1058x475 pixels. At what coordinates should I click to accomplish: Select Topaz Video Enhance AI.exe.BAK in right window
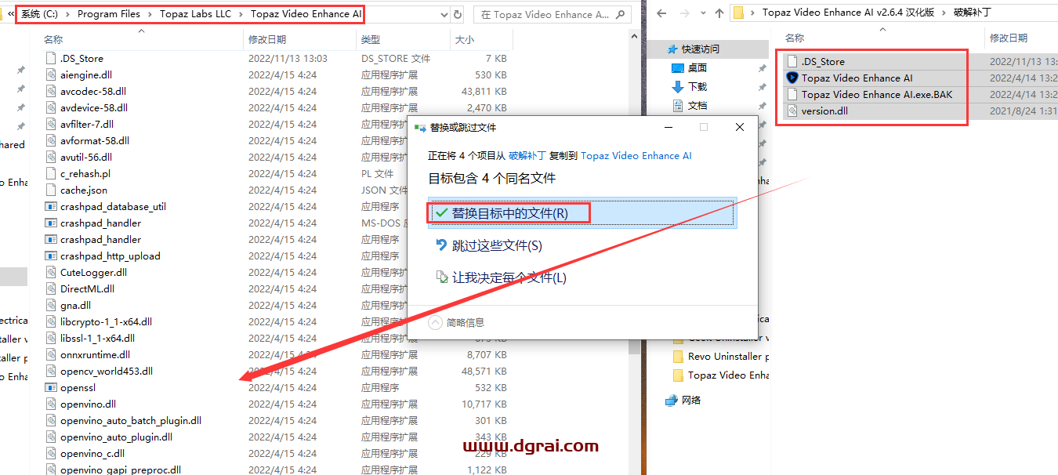pyautogui.click(x=877, y=94)
